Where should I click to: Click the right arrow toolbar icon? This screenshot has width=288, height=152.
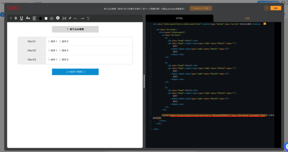[x=82, y=18]
